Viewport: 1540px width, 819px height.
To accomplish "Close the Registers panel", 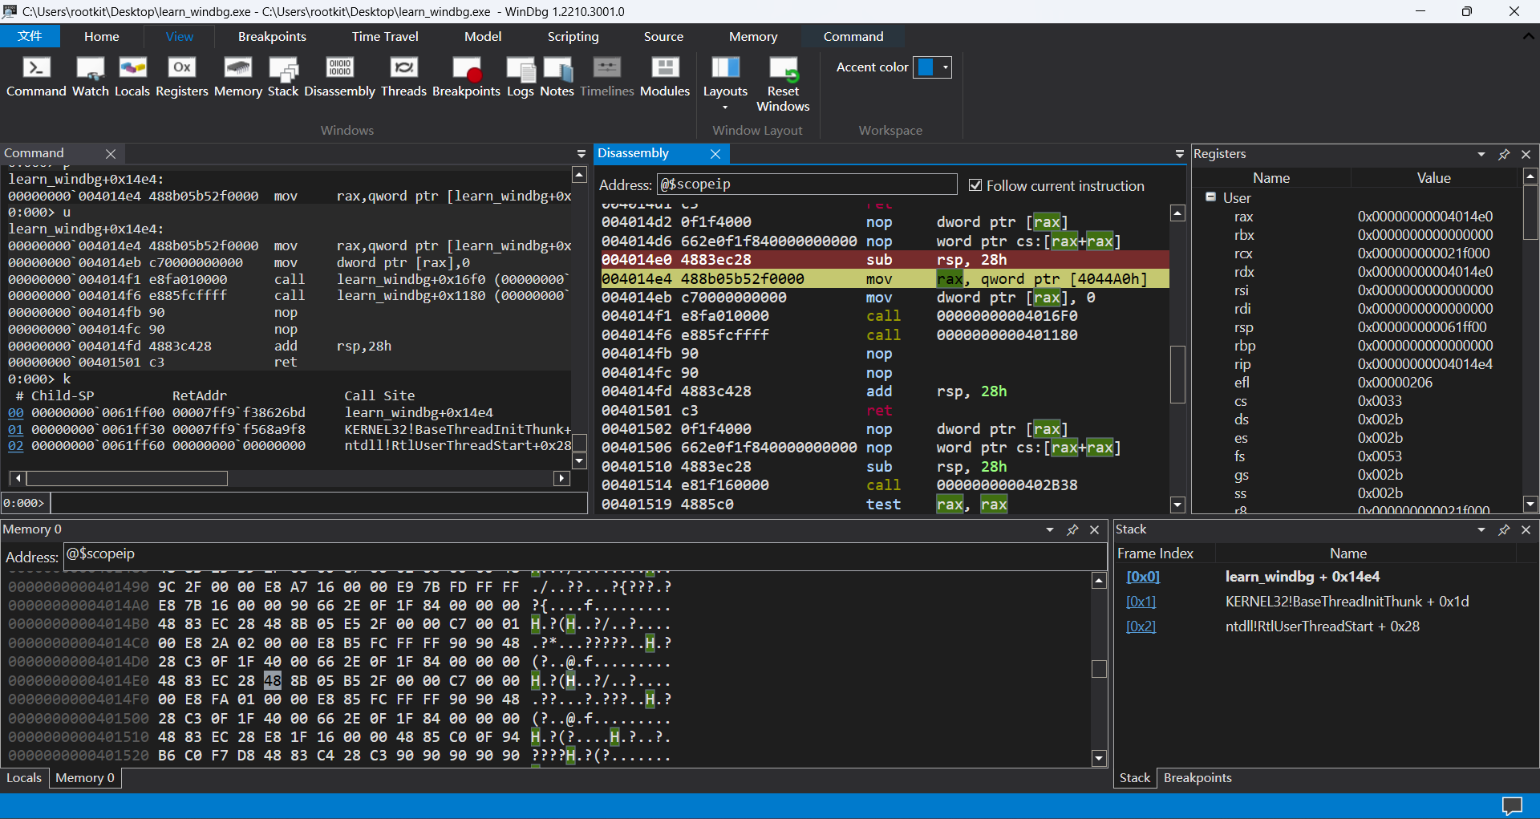I will coord(1526,154).
